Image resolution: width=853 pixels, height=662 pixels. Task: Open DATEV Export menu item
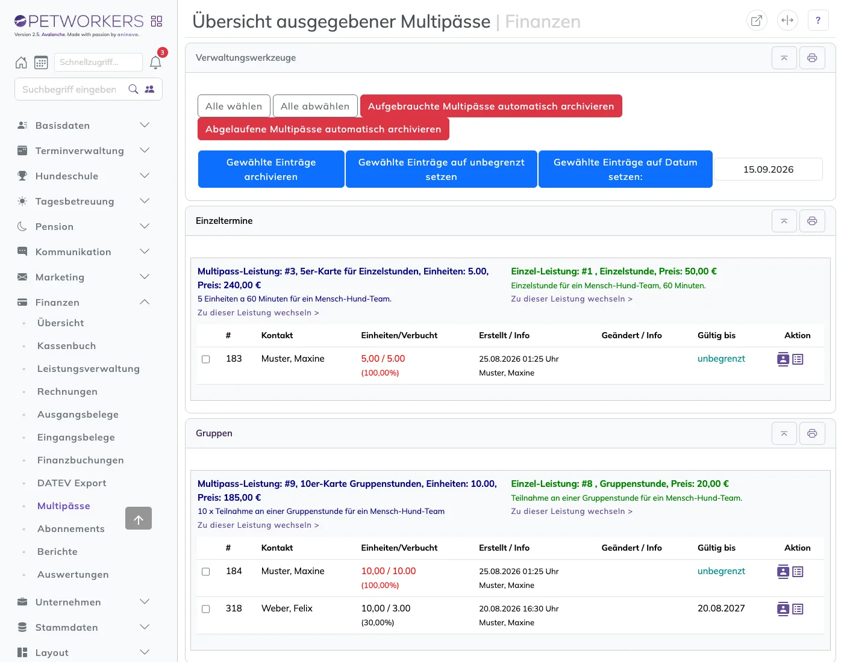72,483
